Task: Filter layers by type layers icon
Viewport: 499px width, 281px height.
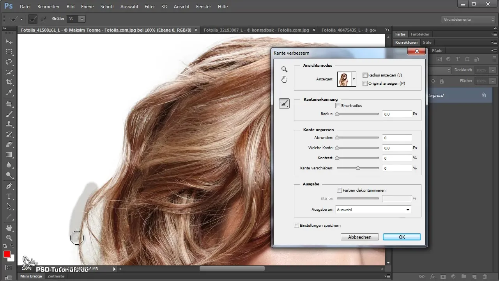Action: pyautogui.click(x=458, y=59)
